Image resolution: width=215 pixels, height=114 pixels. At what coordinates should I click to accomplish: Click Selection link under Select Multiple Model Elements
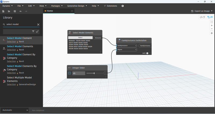11,84
